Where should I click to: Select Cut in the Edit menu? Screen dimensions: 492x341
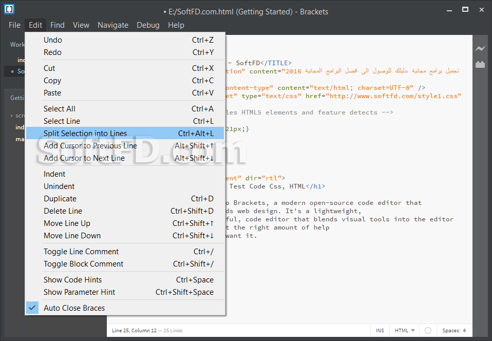pyautogui.click(x=125, y=68)
